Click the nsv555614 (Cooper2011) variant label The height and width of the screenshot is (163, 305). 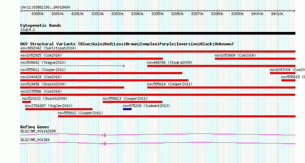point(170,84)
